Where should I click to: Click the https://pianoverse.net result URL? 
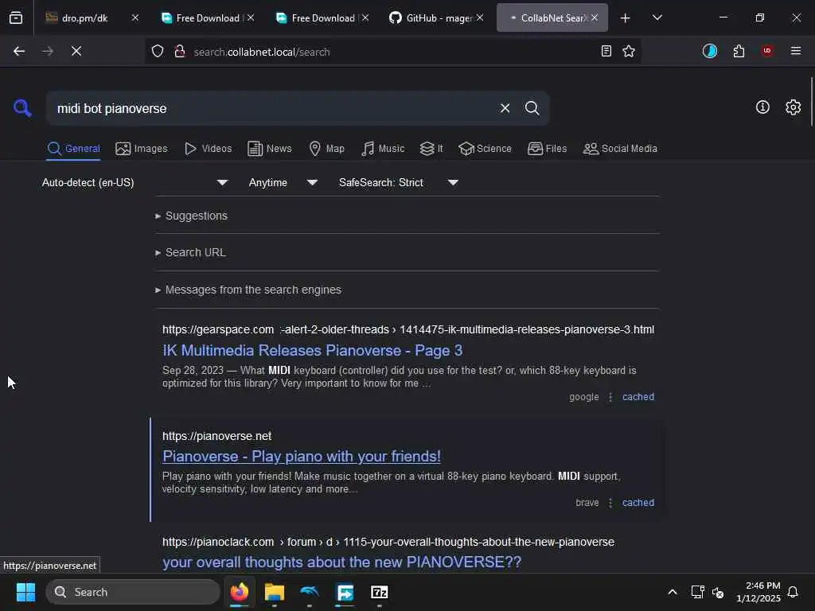tap(216, 436)
